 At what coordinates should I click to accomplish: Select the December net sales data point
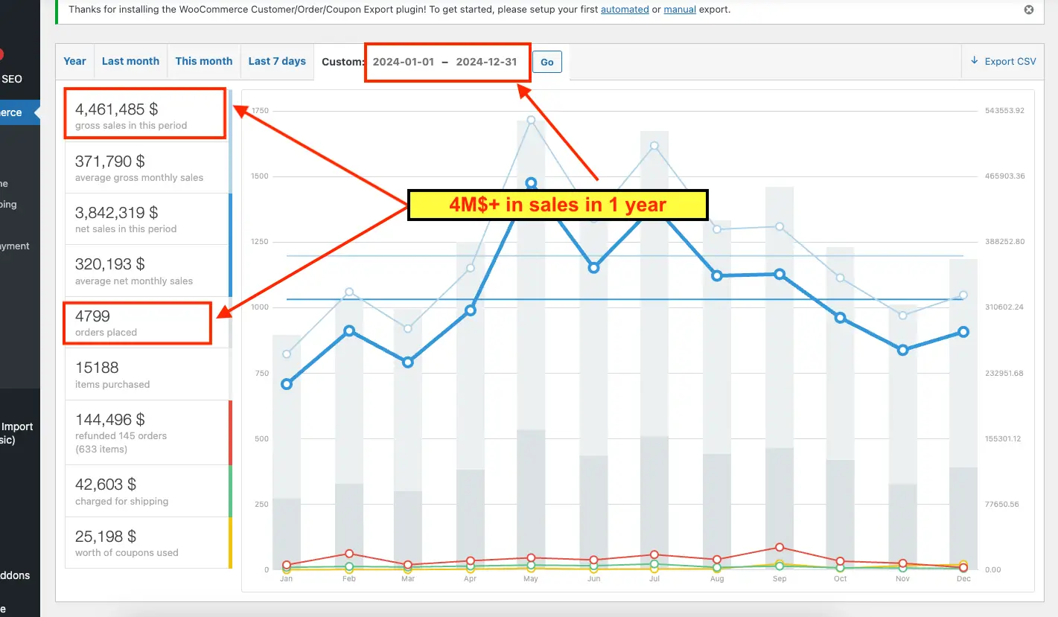[x=963, y=332]
